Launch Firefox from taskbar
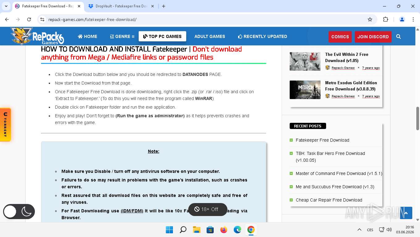420x237 pixels. point(224,230)
